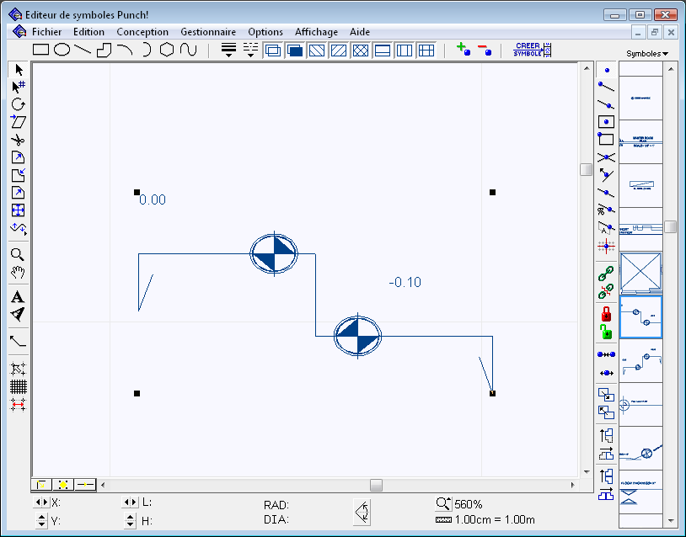The width and height of the screenshot is (686, 537).
Task: Select the outline-only fill style
Action: tap(273, 51)
